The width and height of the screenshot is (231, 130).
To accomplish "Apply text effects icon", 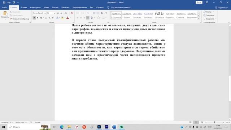I will [x=57, y=18].
